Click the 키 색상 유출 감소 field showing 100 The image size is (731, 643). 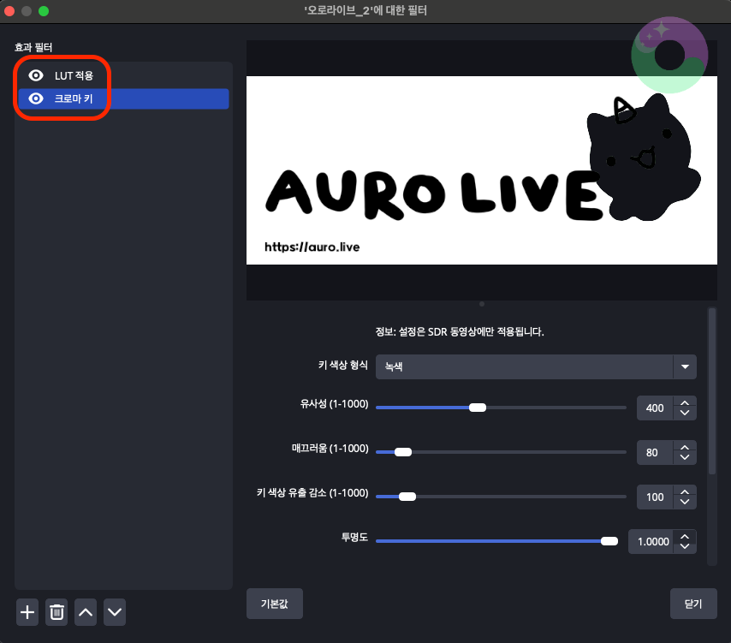click(655, 497)
